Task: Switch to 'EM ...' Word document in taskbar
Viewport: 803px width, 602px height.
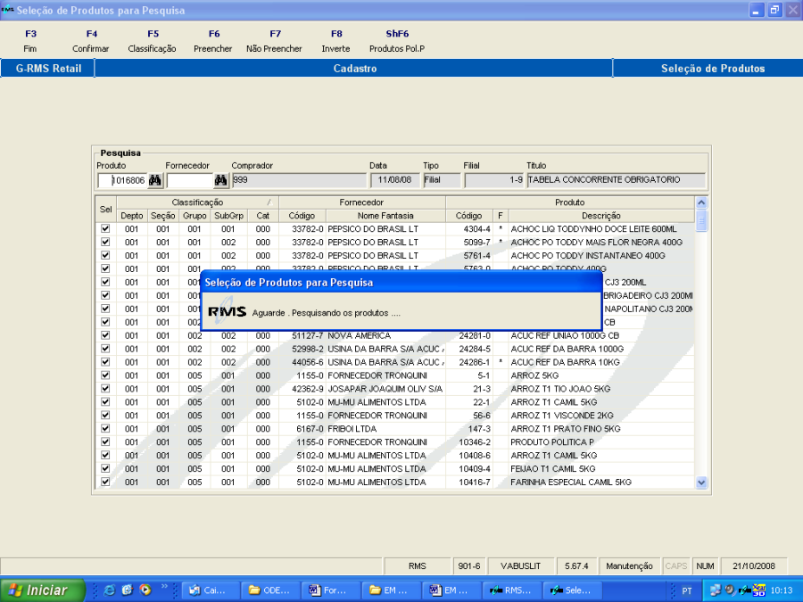Action: click(451, 590)
